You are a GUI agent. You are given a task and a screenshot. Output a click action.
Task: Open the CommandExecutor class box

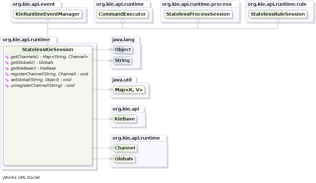click(x=122, y=14)
